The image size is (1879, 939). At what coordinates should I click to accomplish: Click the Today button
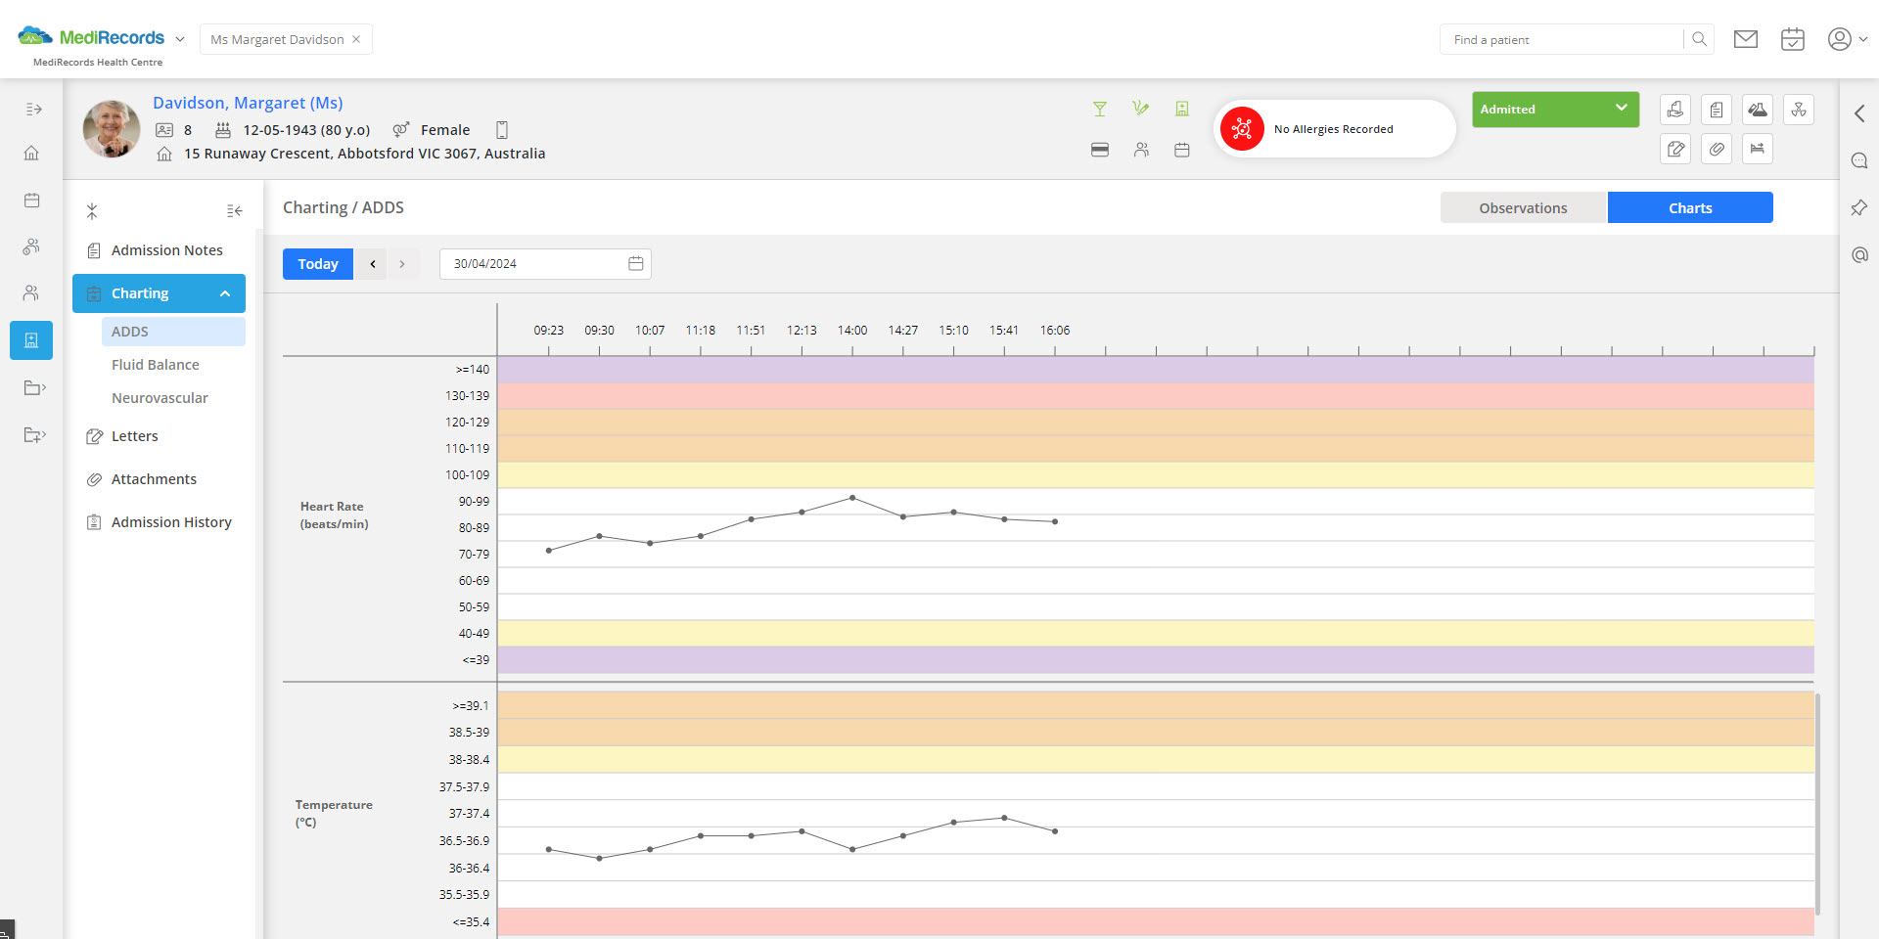pyautogui.click(x=317, y=264)
